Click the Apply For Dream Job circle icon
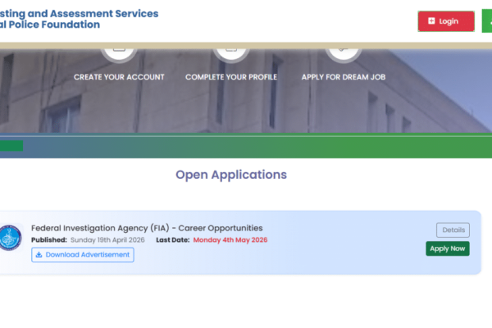Screen dimensions: 492x328 coord(344,55)
